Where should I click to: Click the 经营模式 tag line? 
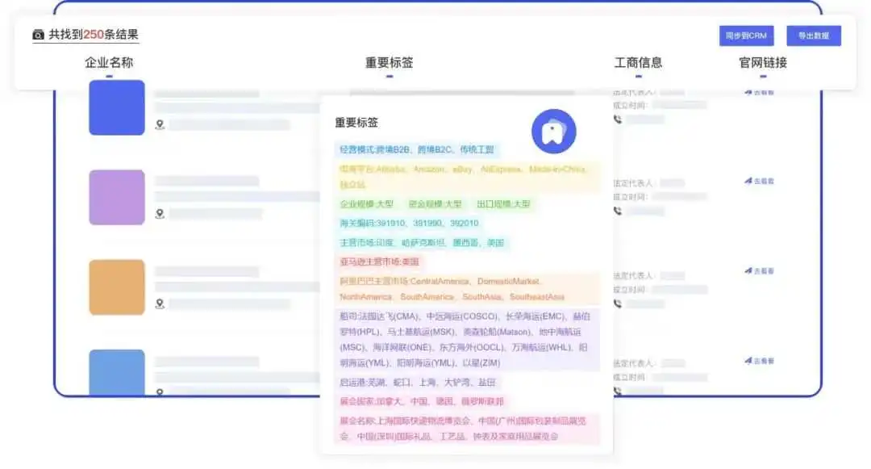pyautogui.click(x=417, y=149)
